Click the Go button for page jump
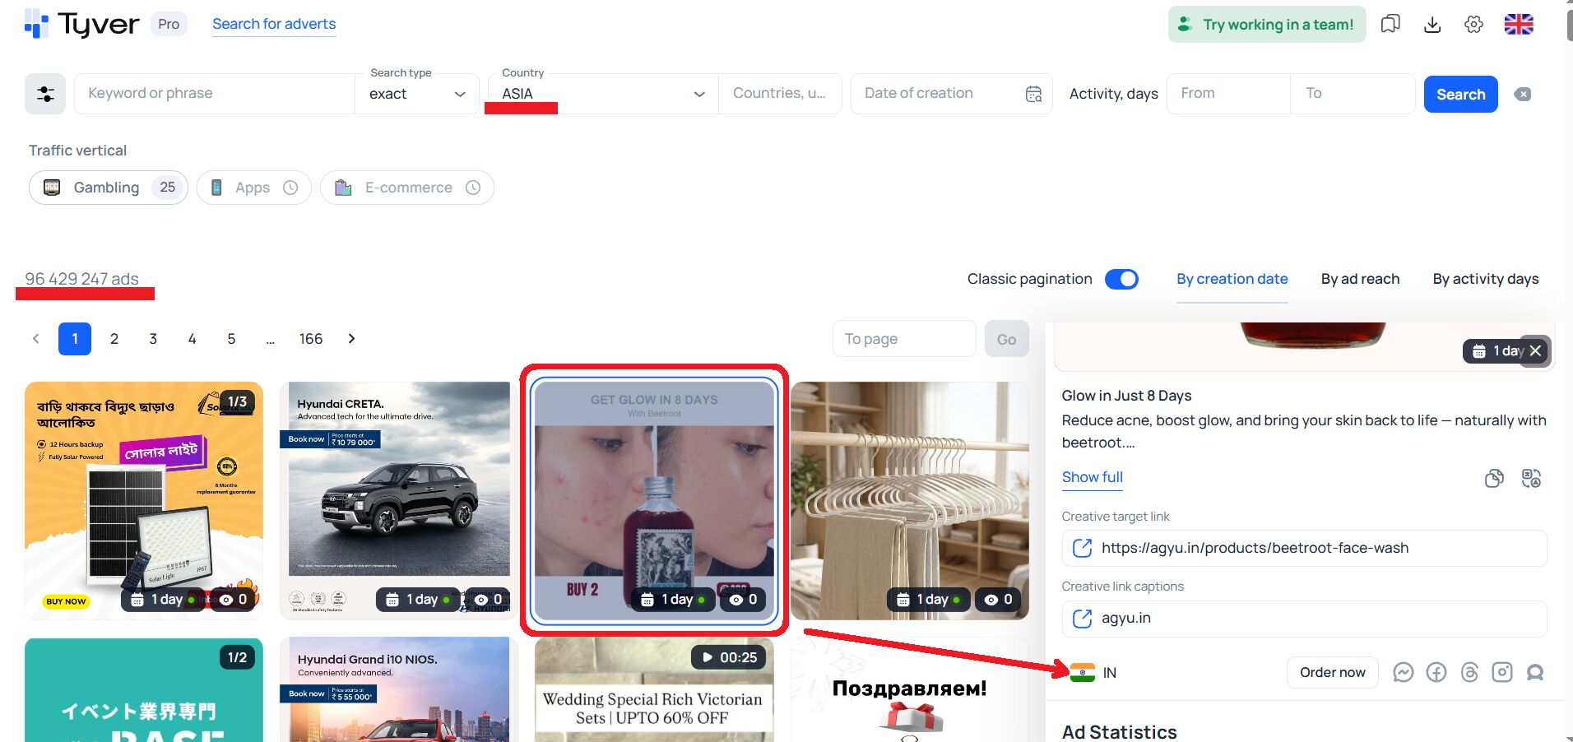This screenshot has width=1573, height=742. 1007,339
